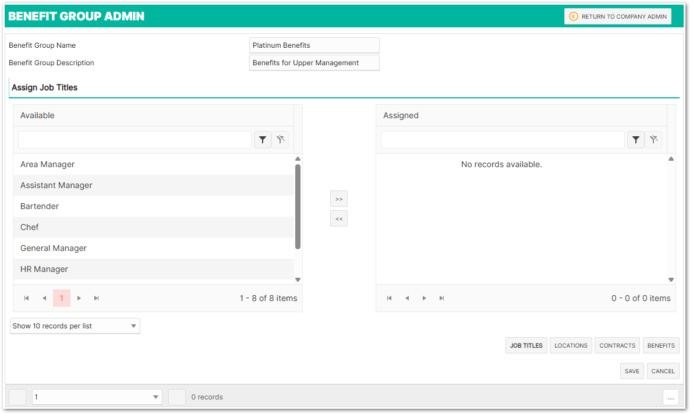Remove job title from Assigned (<<)

[339, 218]
